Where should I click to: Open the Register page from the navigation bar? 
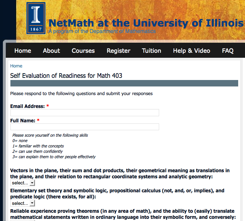tap(119, 51)
